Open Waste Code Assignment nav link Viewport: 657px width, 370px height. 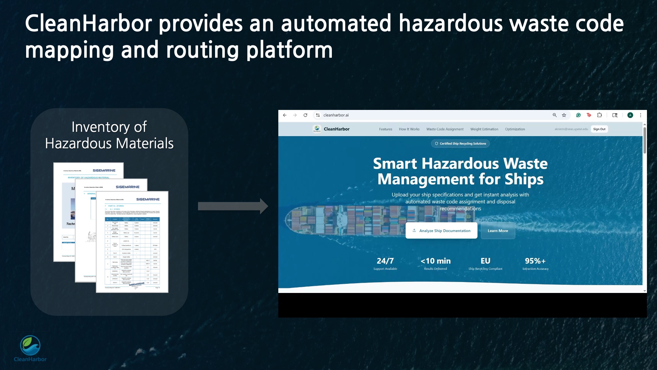click(x=445, y=129)
